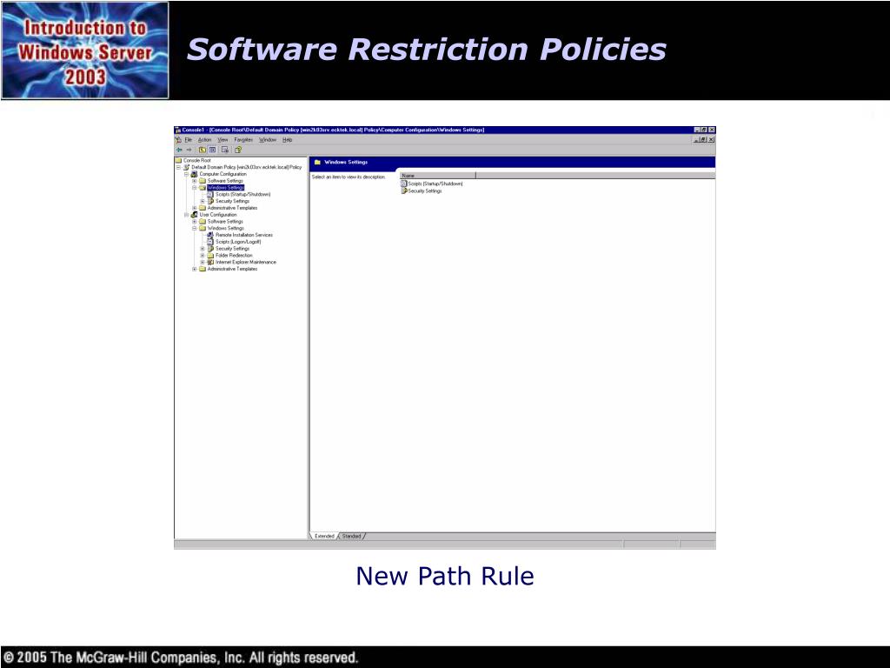
Task: Click the Back arrow toolbar icon
Action: (179, 150)
